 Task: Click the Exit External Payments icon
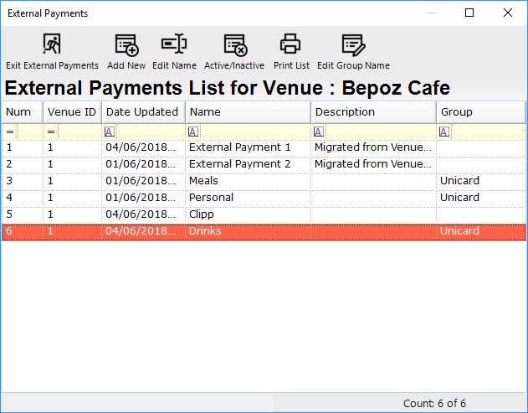(52, 44)
